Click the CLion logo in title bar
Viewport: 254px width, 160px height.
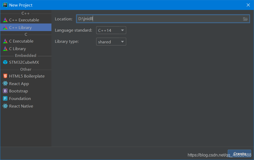(5, 5)
